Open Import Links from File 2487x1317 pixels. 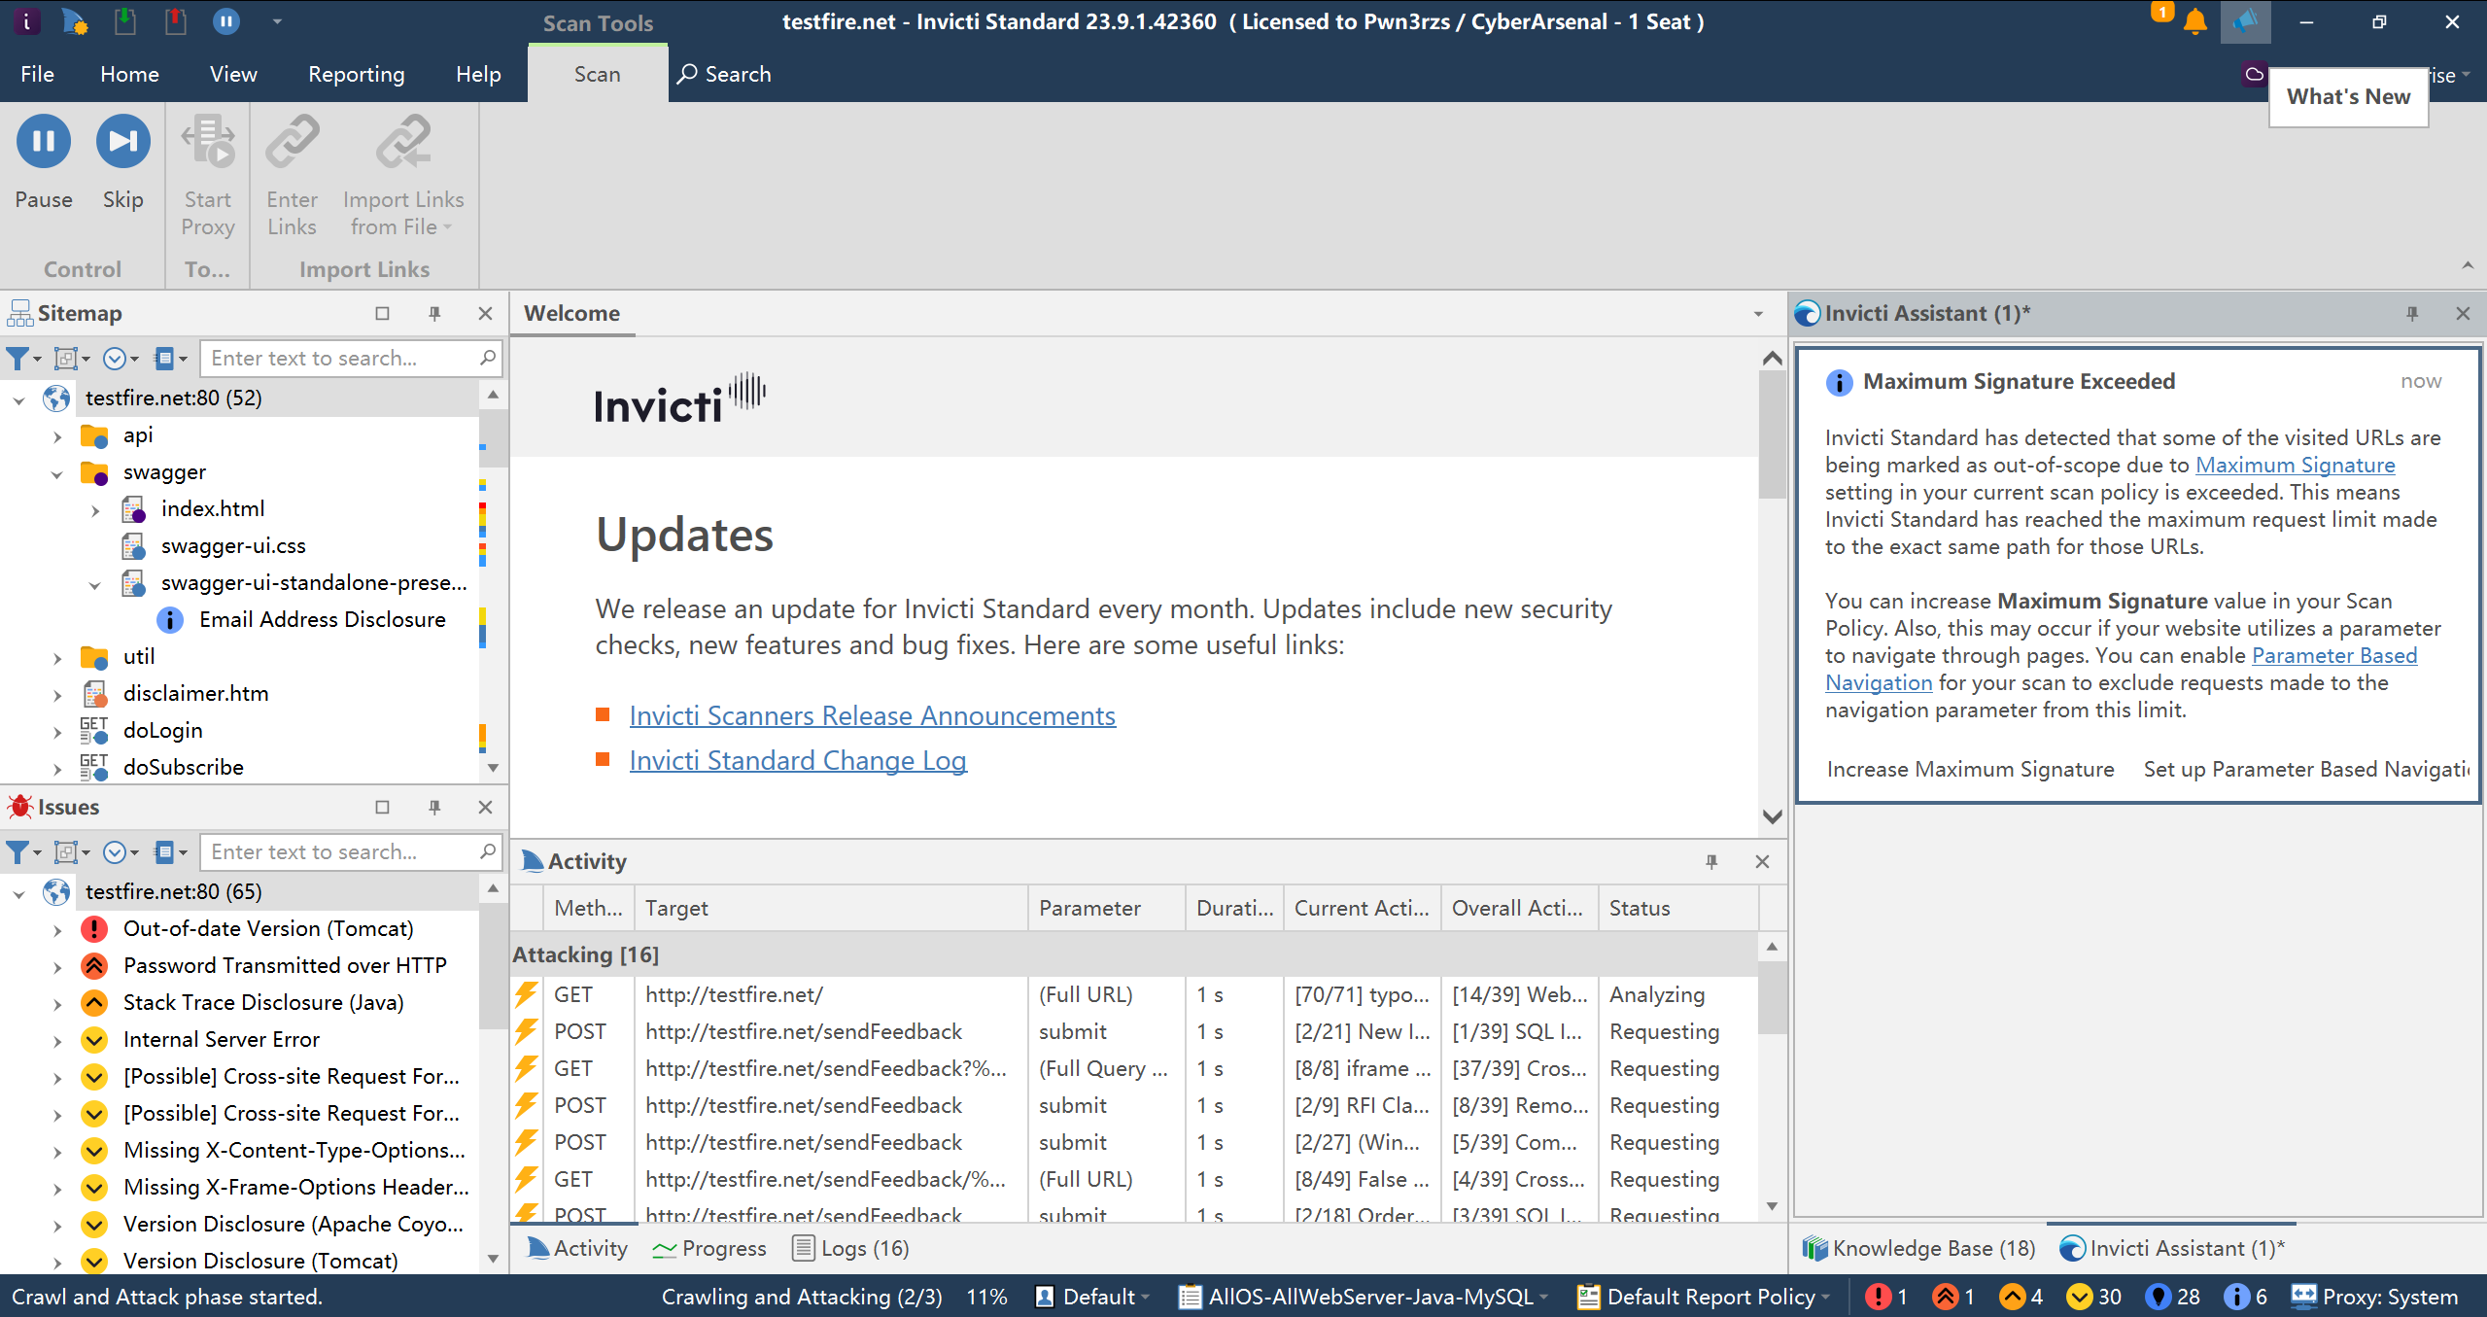pos(403,175)
